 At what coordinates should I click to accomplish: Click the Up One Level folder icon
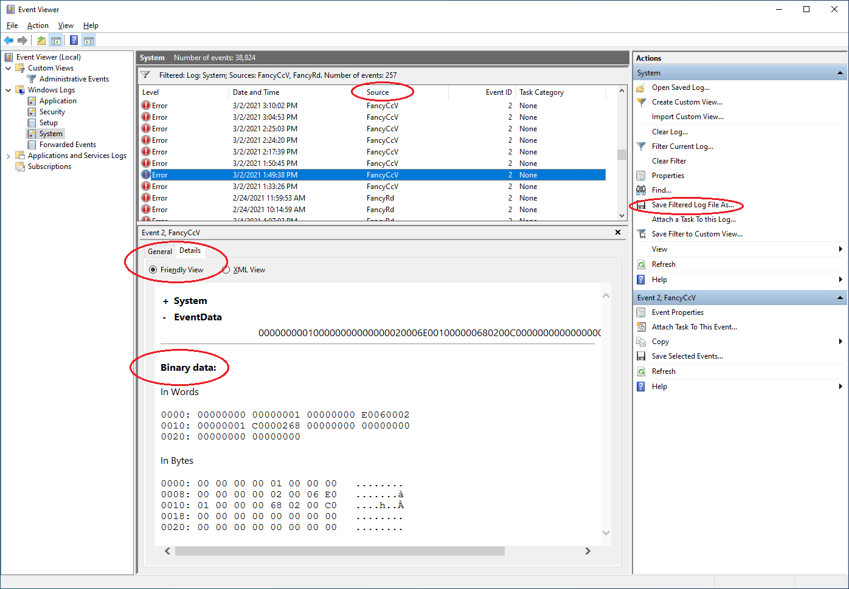pyautogui.click(x=41, y=40)
